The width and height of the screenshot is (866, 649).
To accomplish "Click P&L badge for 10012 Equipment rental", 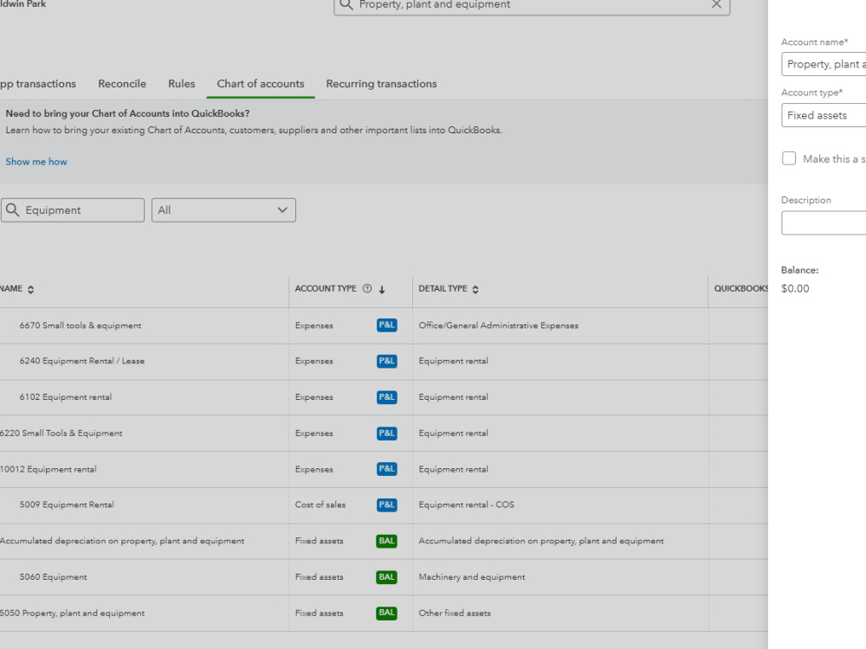I will (386, 469).
